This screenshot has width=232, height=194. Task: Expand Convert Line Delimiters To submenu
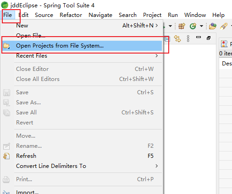pyautogui.click(x=157, y=166)
